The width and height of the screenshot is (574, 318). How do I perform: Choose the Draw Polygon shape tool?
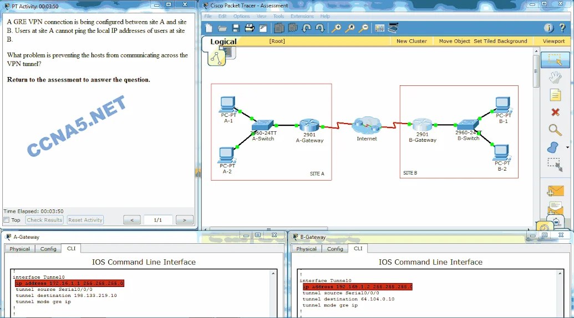(553, 147)
